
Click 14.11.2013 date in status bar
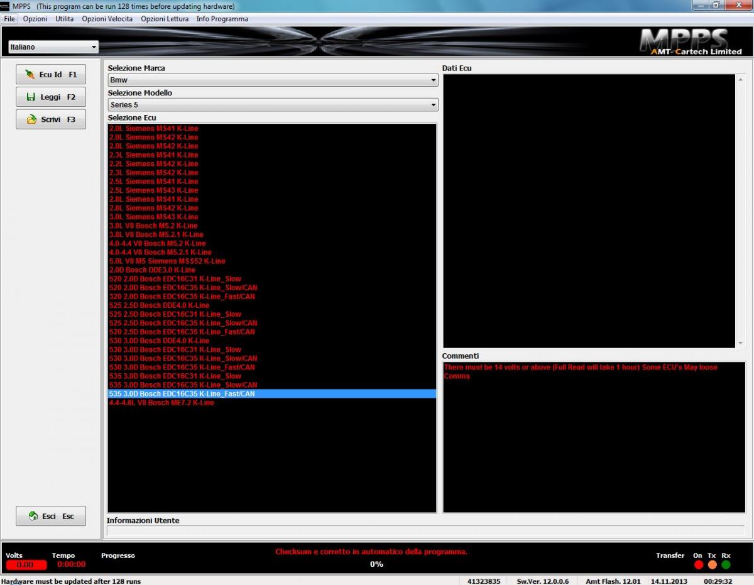pos(669,581)
